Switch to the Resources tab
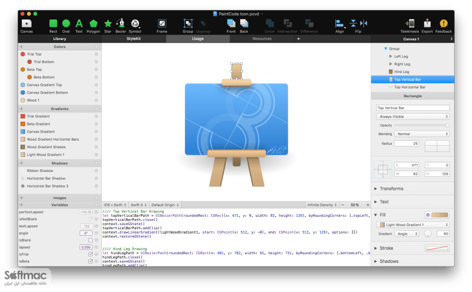The image size is (472, 292). [262, 39]
